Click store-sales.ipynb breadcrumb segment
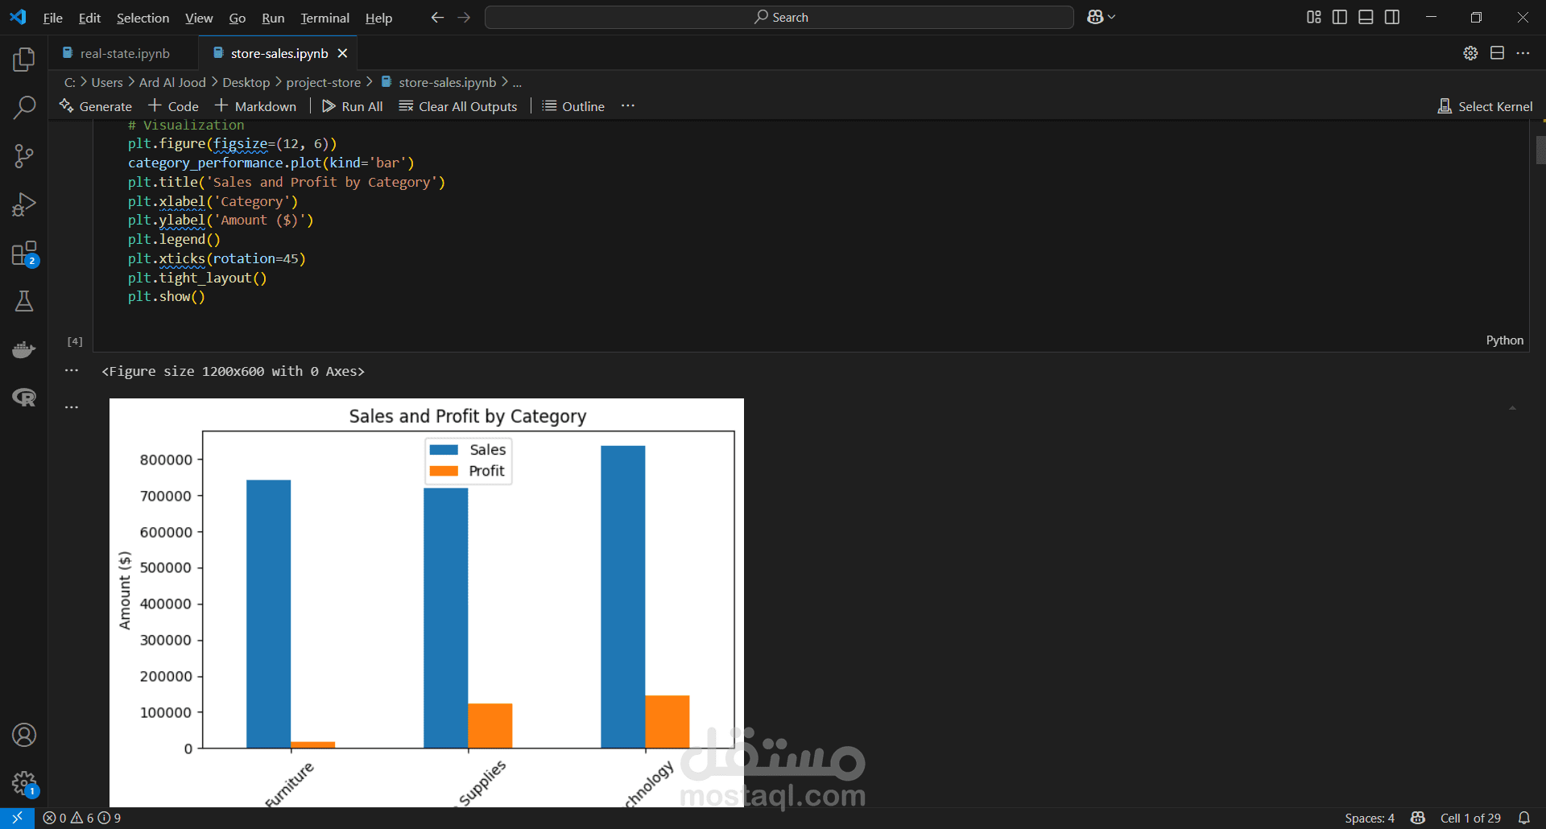1546x829 pixels. [x=439, y=82]
